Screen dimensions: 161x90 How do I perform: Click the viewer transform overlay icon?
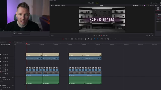coord(52,36)
